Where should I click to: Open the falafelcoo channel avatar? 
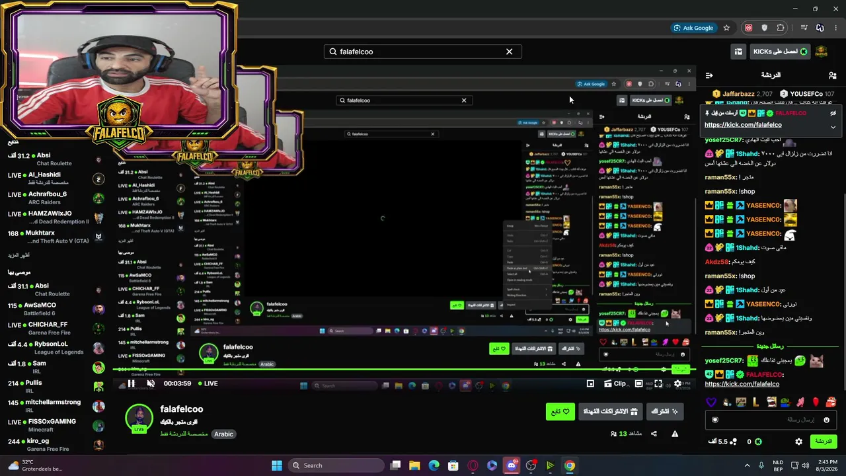[139, 418]
